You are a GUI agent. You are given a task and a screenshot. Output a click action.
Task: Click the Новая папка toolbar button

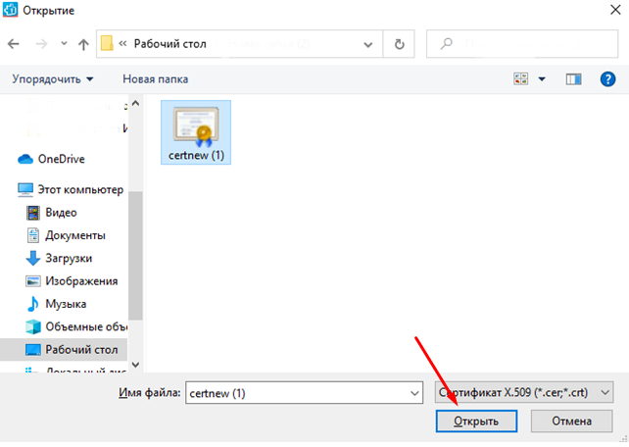[x=155, y=78]
